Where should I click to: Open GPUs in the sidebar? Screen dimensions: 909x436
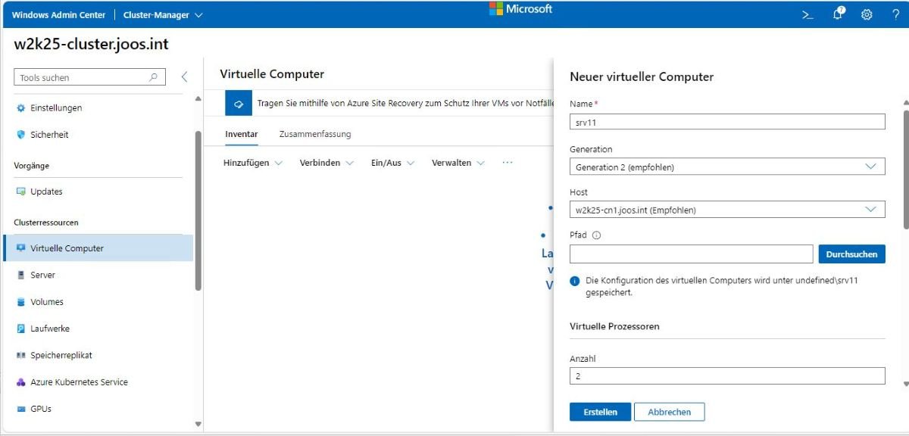tap(41, 409)
